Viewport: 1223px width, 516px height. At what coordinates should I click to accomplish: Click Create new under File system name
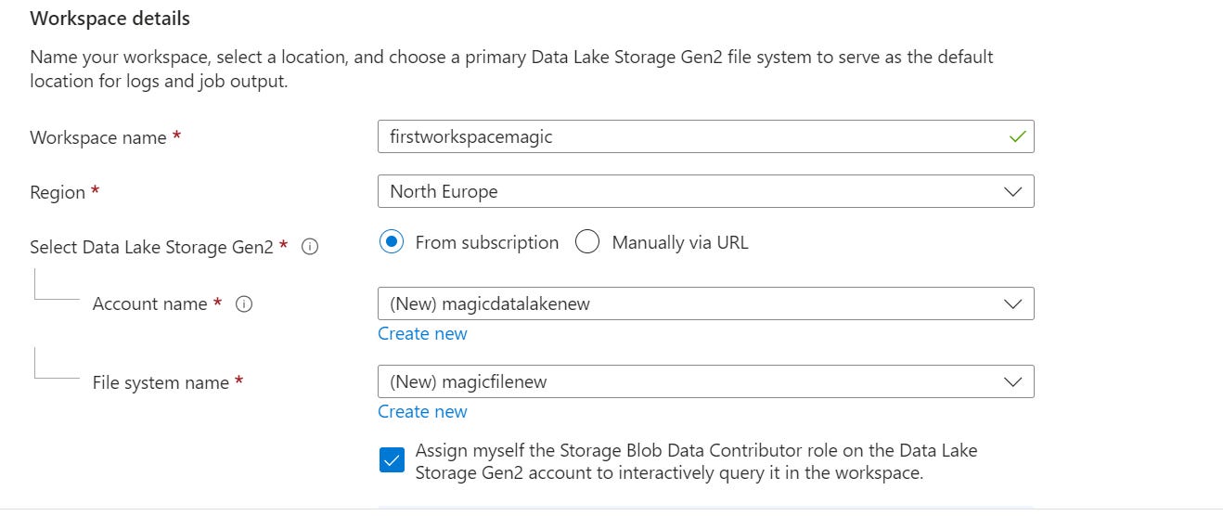[422, 411]
